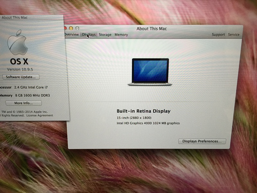Click the Version 10.9.5 text
The height and width of the screenshot is (193, 257).
coord(20,69)
